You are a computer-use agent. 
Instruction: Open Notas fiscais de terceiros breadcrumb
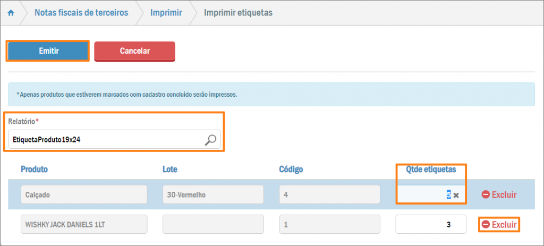pos(81,13)
